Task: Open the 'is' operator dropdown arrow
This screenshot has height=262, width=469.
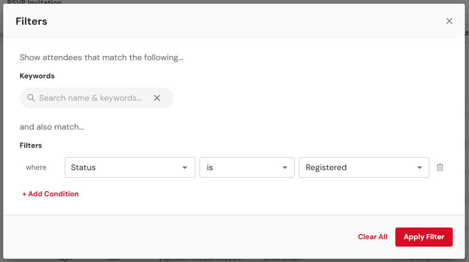Action: [x=285, y=167]
